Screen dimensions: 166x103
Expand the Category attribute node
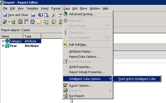[3, 41]
